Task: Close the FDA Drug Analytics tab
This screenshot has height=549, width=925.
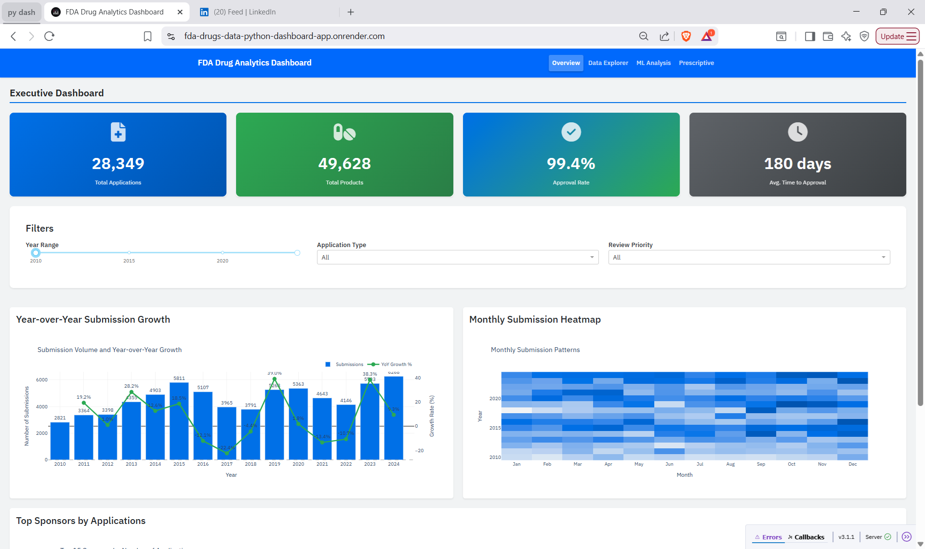Action: click(180, 12)
